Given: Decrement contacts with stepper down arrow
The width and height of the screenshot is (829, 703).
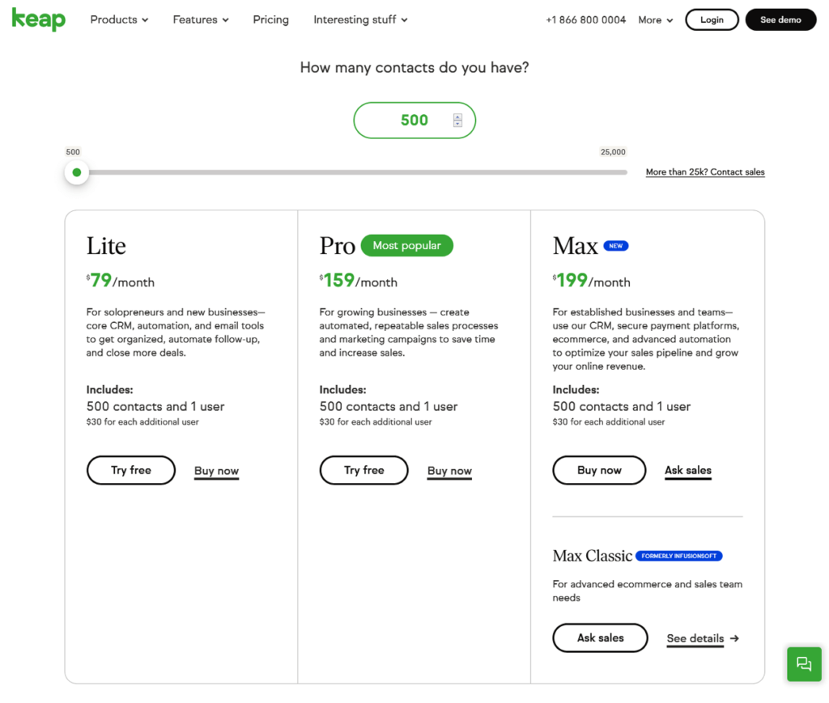Looking at the screenshot, I should click(458, 124).
